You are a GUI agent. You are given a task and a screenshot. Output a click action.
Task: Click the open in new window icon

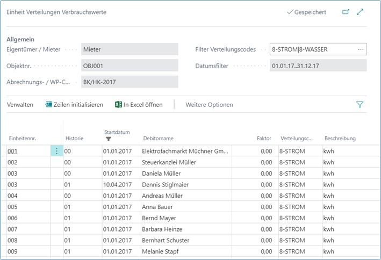tap(346, 12)
